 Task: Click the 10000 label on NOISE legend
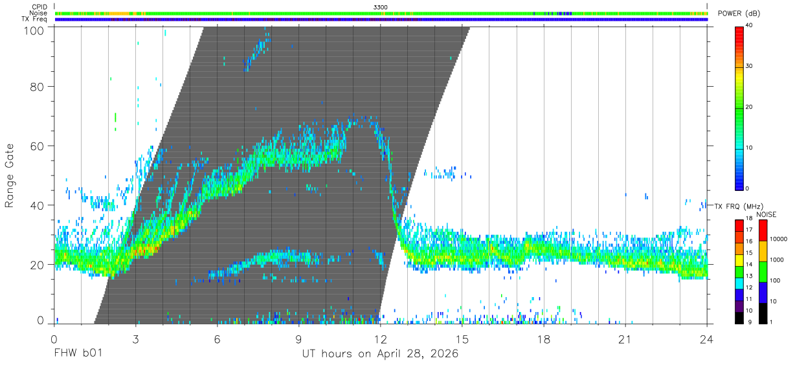779,239
